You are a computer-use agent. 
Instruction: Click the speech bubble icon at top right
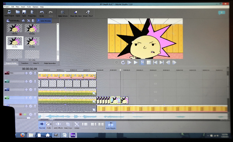pos(222,13)
